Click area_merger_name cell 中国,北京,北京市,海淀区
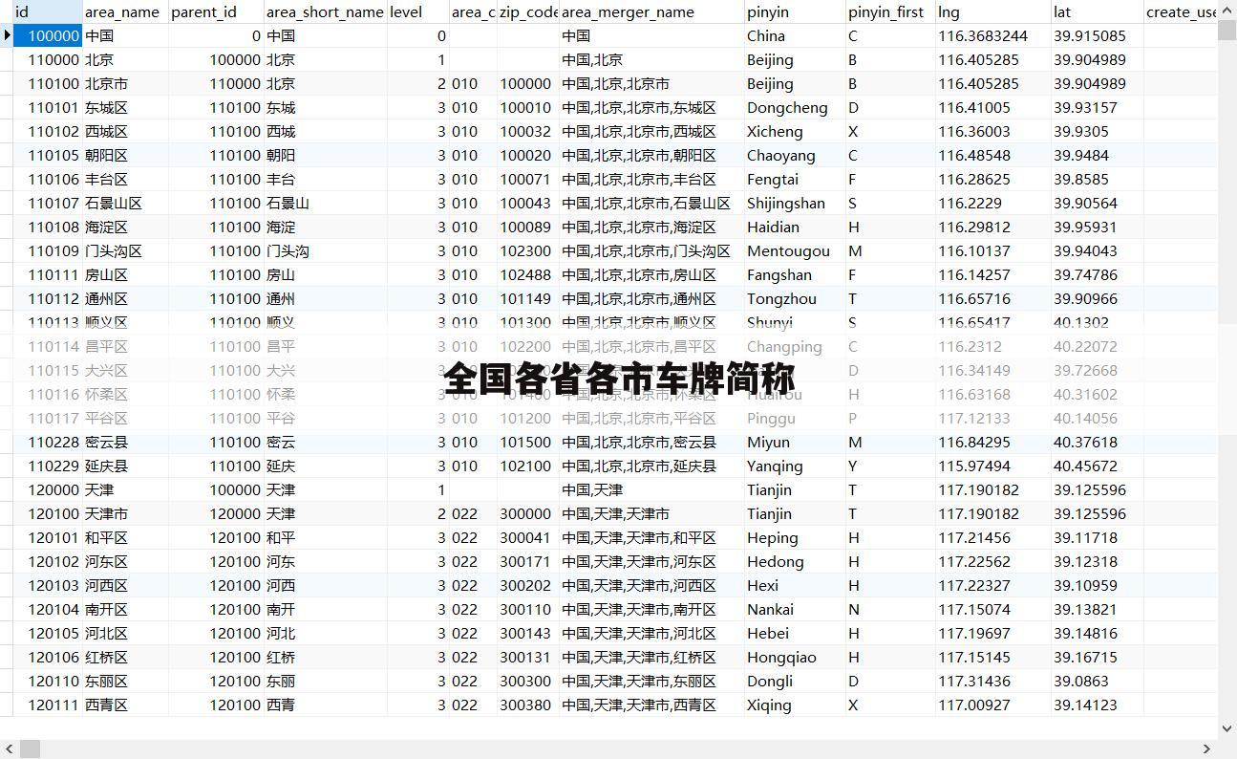The height and width of the screenshot is (759, 1237). coord(651,227)
